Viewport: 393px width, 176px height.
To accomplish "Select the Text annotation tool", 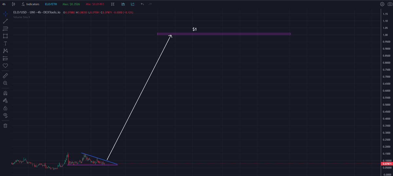I will 5,43.
